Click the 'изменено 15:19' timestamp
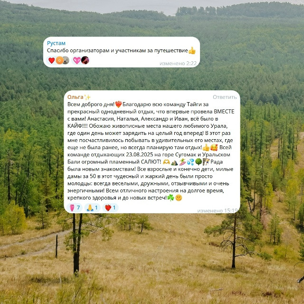Screen dimensions: 304x304 click(218, 210)
